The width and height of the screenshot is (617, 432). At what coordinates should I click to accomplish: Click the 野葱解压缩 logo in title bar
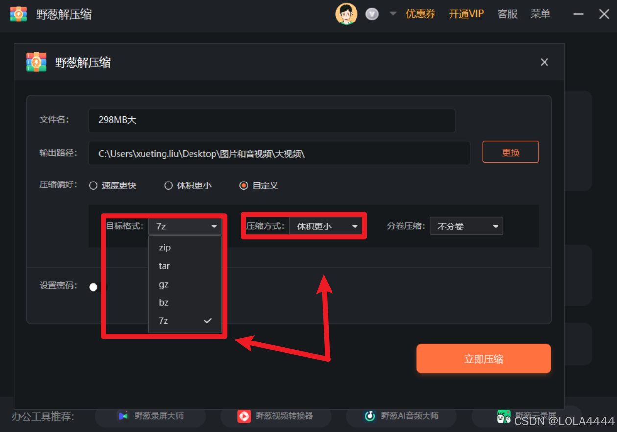[19, 14]
